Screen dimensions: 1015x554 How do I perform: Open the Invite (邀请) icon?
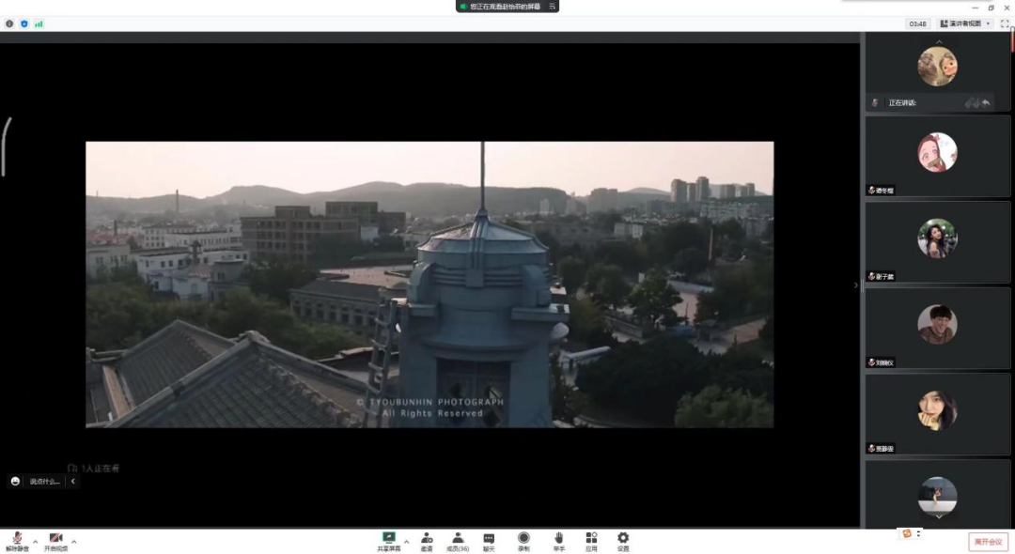tap(427, 540)
